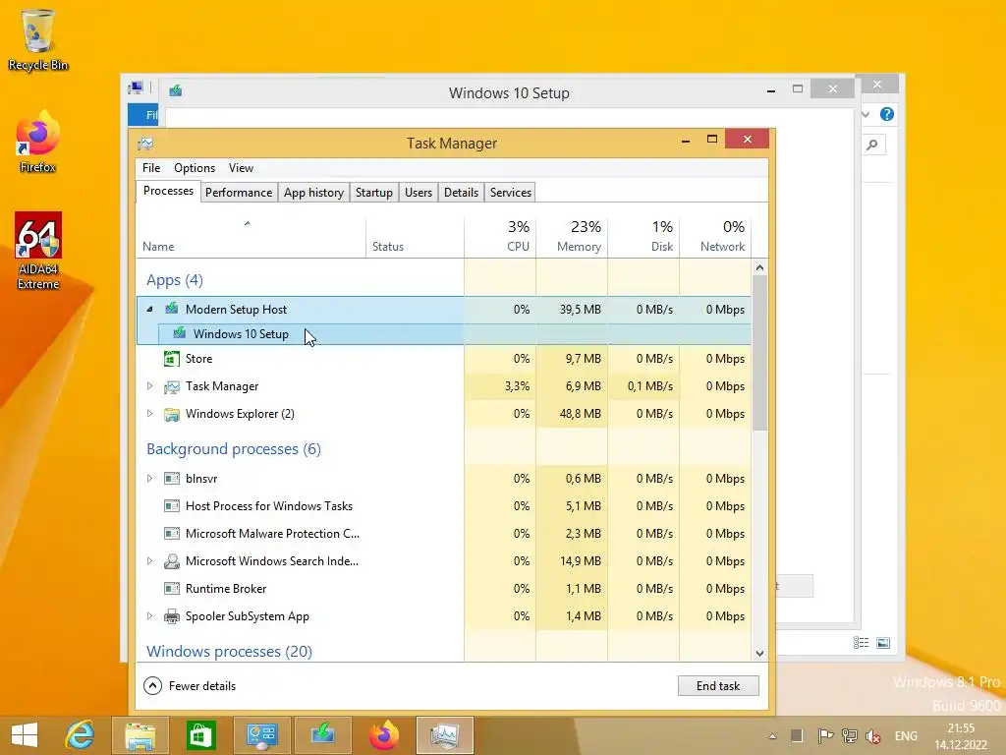The height and width of the screenshot is (755, 1006).
Task: Open the View menu
Action: 241,167
